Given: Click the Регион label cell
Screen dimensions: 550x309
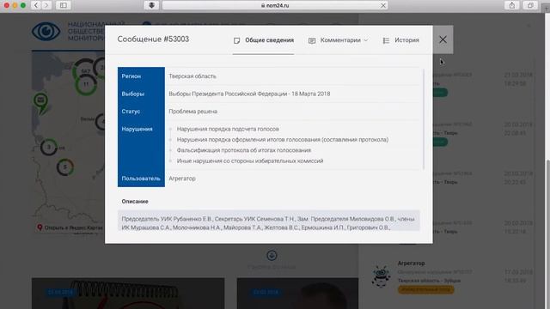Looking at the screenshot, I should pyautogui.click(x=141, y=76).
